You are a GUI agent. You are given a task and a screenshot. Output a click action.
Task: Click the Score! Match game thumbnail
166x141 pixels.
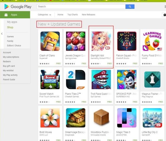(x=50, y=80)
